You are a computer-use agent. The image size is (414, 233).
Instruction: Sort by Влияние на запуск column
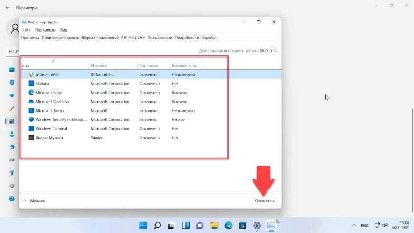[x=185, y=66]
